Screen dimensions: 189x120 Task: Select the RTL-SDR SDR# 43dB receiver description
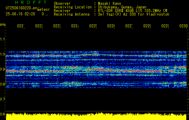point(133,11)
